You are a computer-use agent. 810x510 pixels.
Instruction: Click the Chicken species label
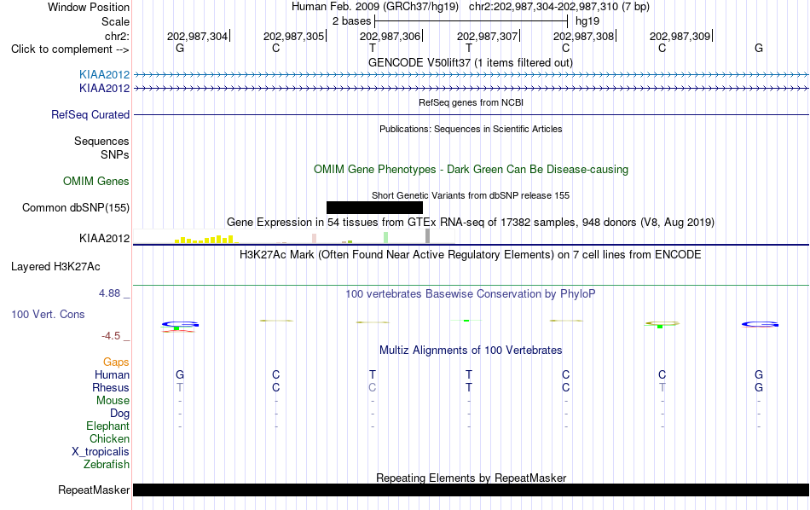109,438
